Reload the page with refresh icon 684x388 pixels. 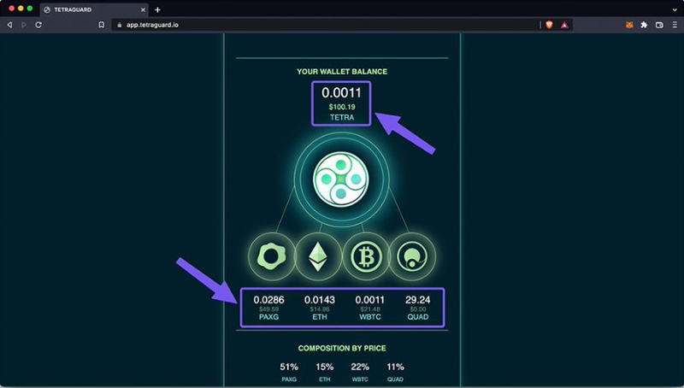coord(38,25)
